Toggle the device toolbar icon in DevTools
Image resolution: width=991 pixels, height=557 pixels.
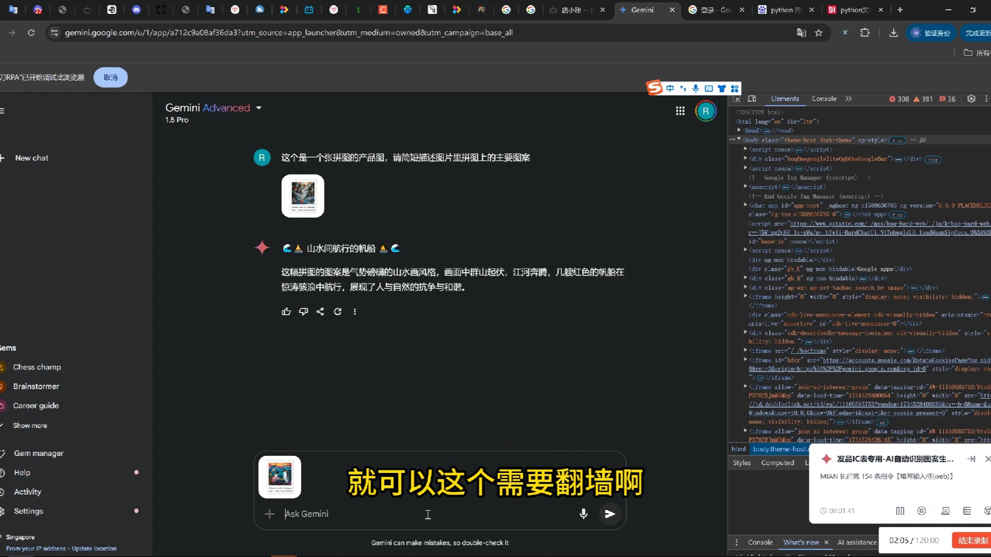point(752,99)
